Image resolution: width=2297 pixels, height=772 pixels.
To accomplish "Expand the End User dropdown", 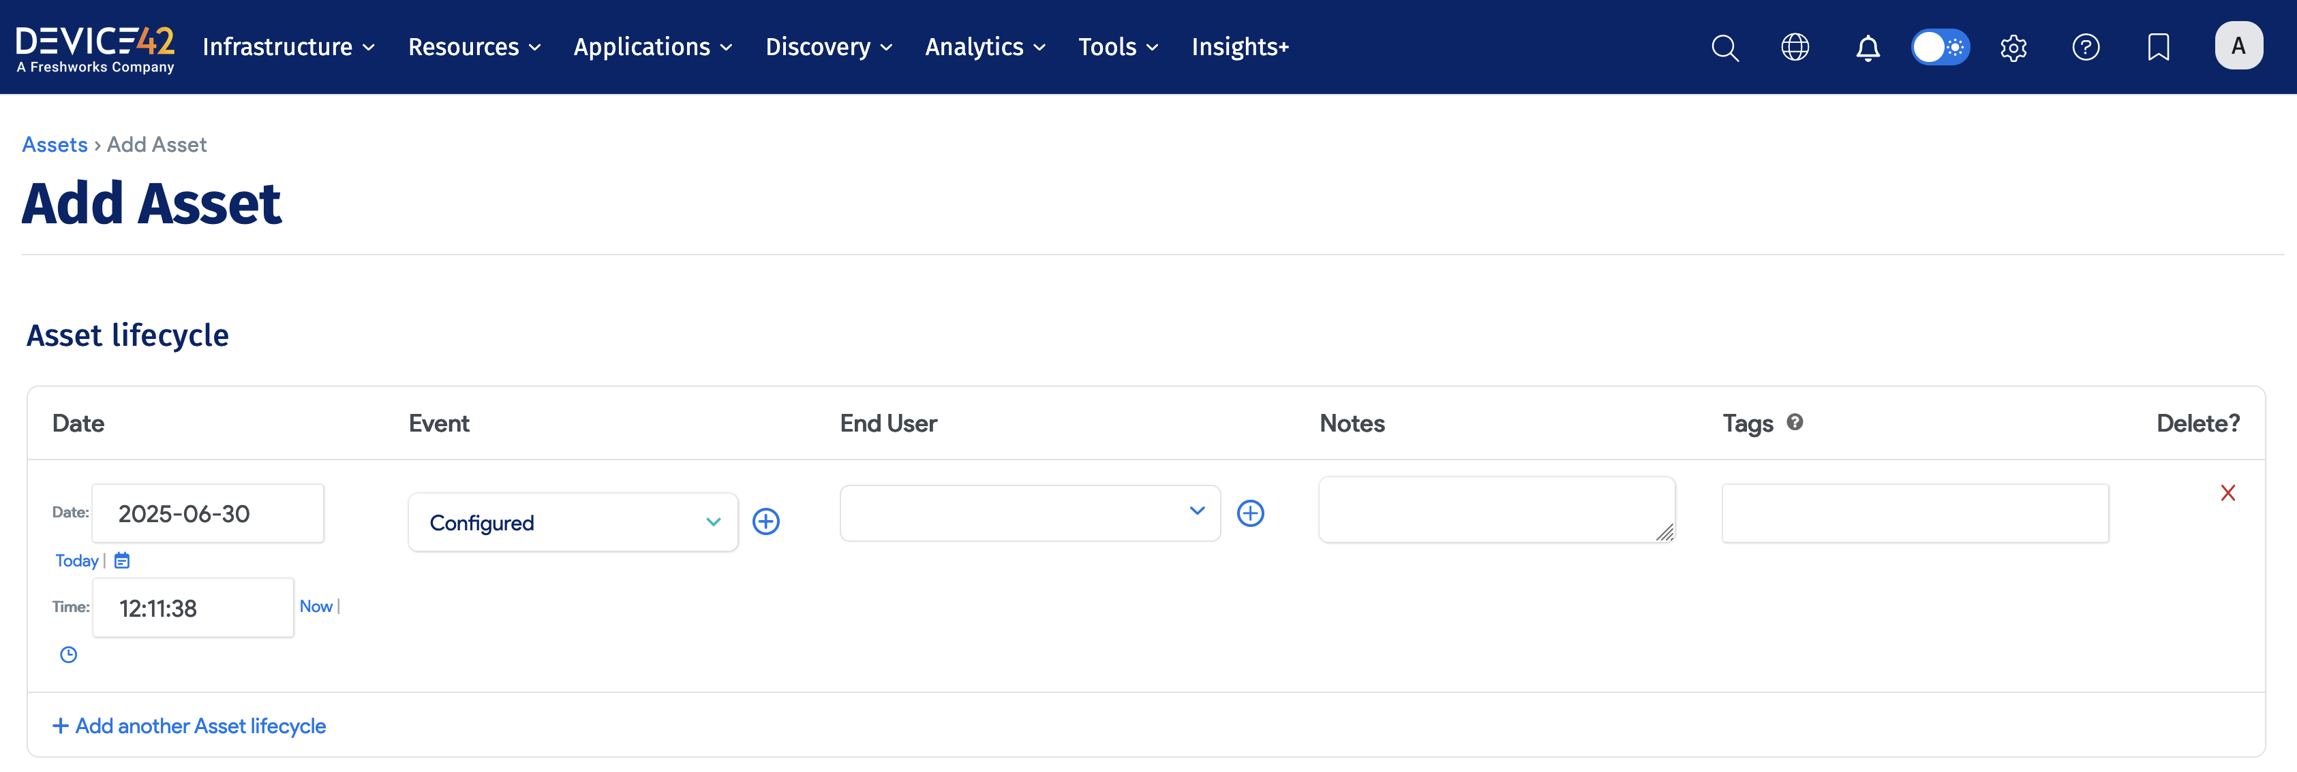I will 1030,513.
